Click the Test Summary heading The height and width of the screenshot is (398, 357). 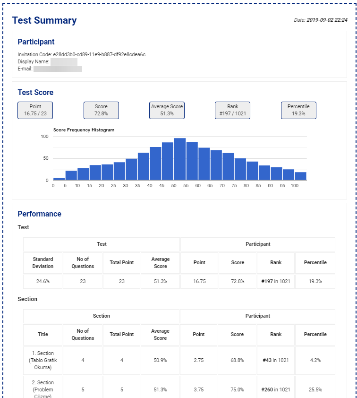tap(44, 20)
